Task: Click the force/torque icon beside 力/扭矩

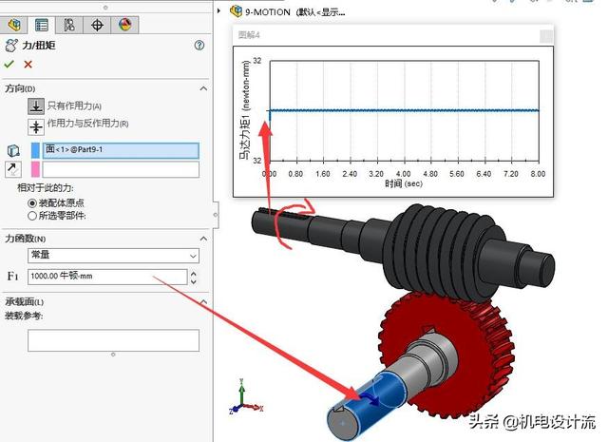Action: click(x=11, y=46)
